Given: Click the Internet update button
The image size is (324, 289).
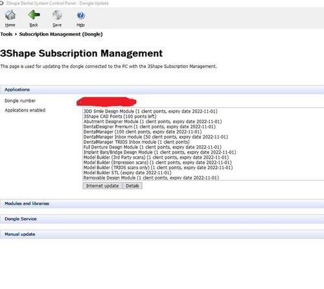Looking at the screenshot, I should [x=102, y=186].
